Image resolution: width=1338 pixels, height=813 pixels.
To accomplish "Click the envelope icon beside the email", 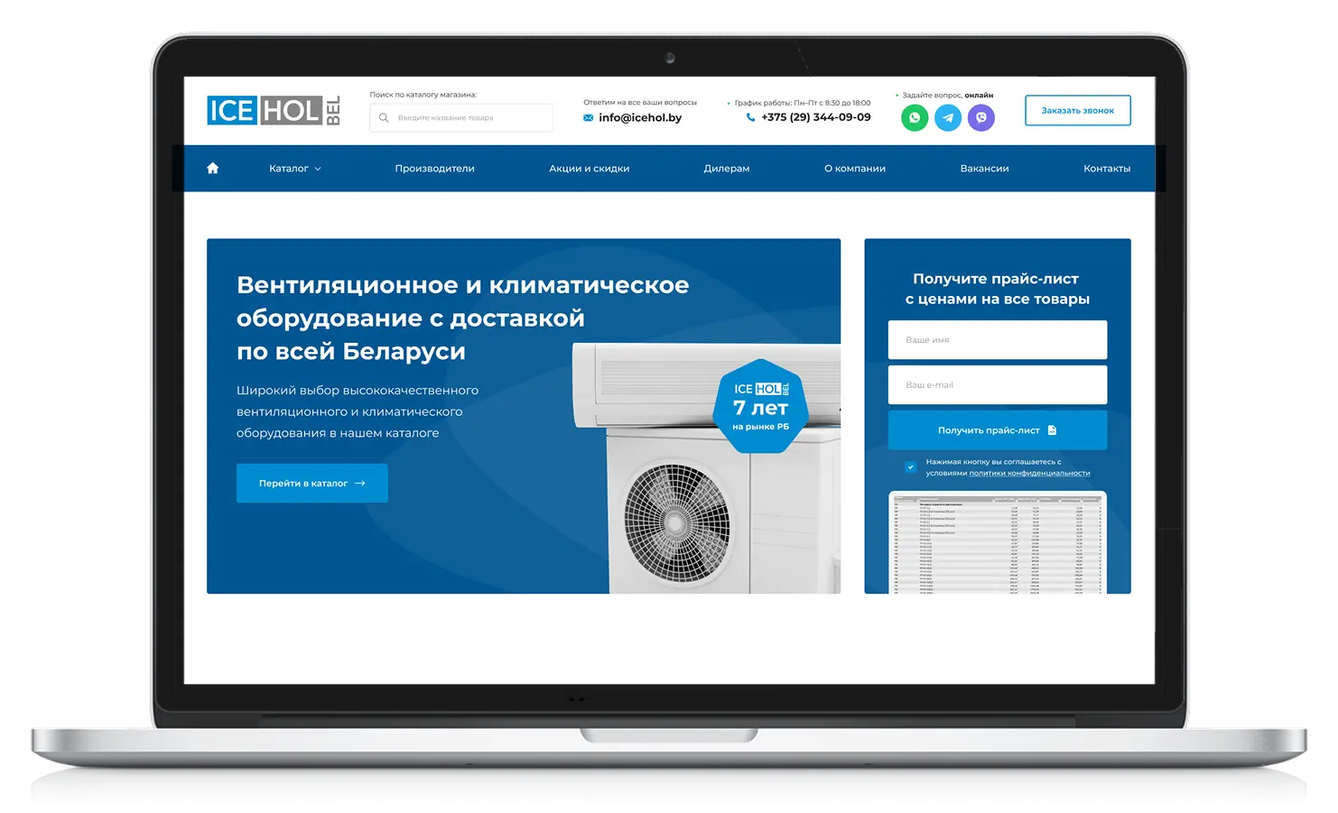I will (589, 118).
